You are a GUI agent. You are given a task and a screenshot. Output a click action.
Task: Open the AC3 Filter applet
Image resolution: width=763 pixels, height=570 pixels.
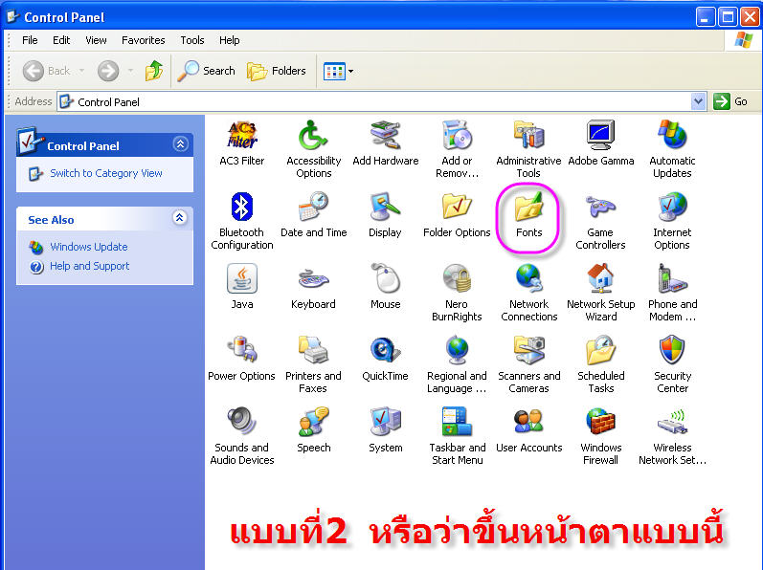[242, 143]
